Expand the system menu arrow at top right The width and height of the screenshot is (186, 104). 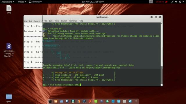coord(183,2)
